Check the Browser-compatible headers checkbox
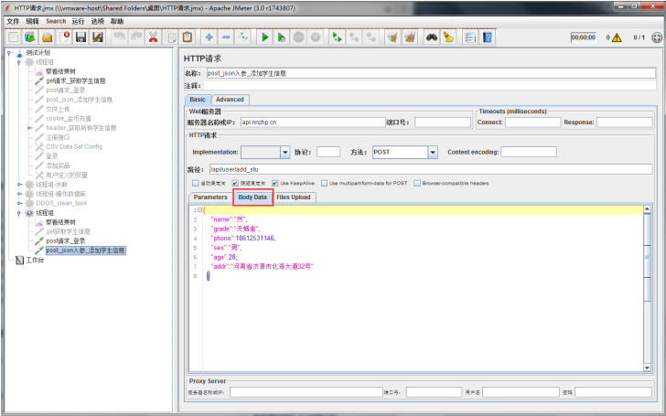Screen dimensions: 666x416 (417, 183)
